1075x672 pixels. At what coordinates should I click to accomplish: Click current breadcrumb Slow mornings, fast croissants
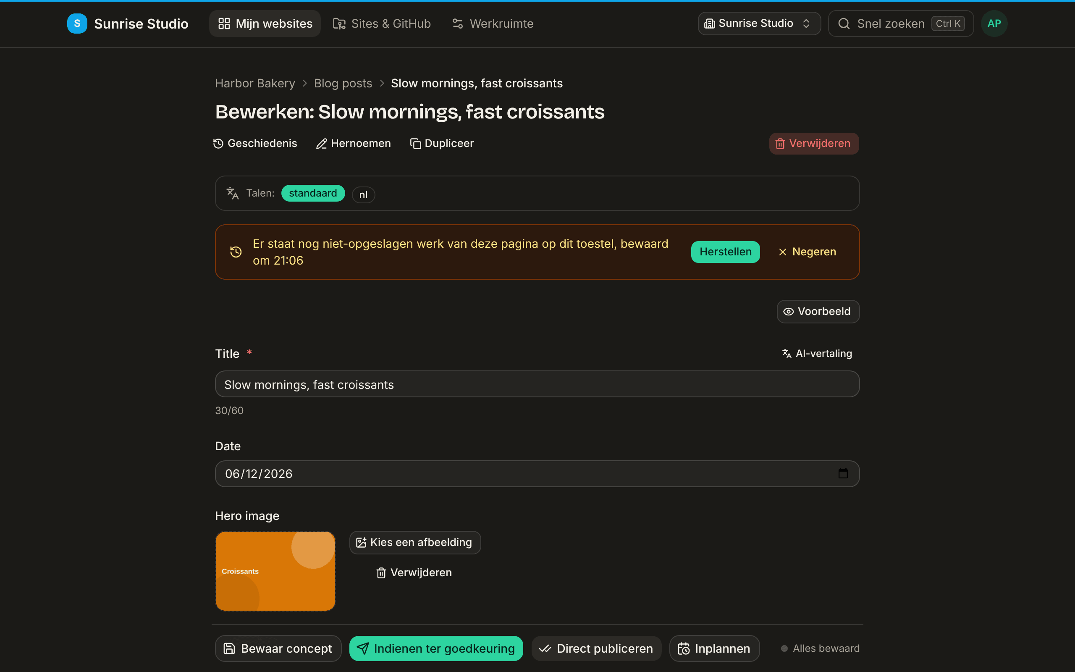pos(477,83)
